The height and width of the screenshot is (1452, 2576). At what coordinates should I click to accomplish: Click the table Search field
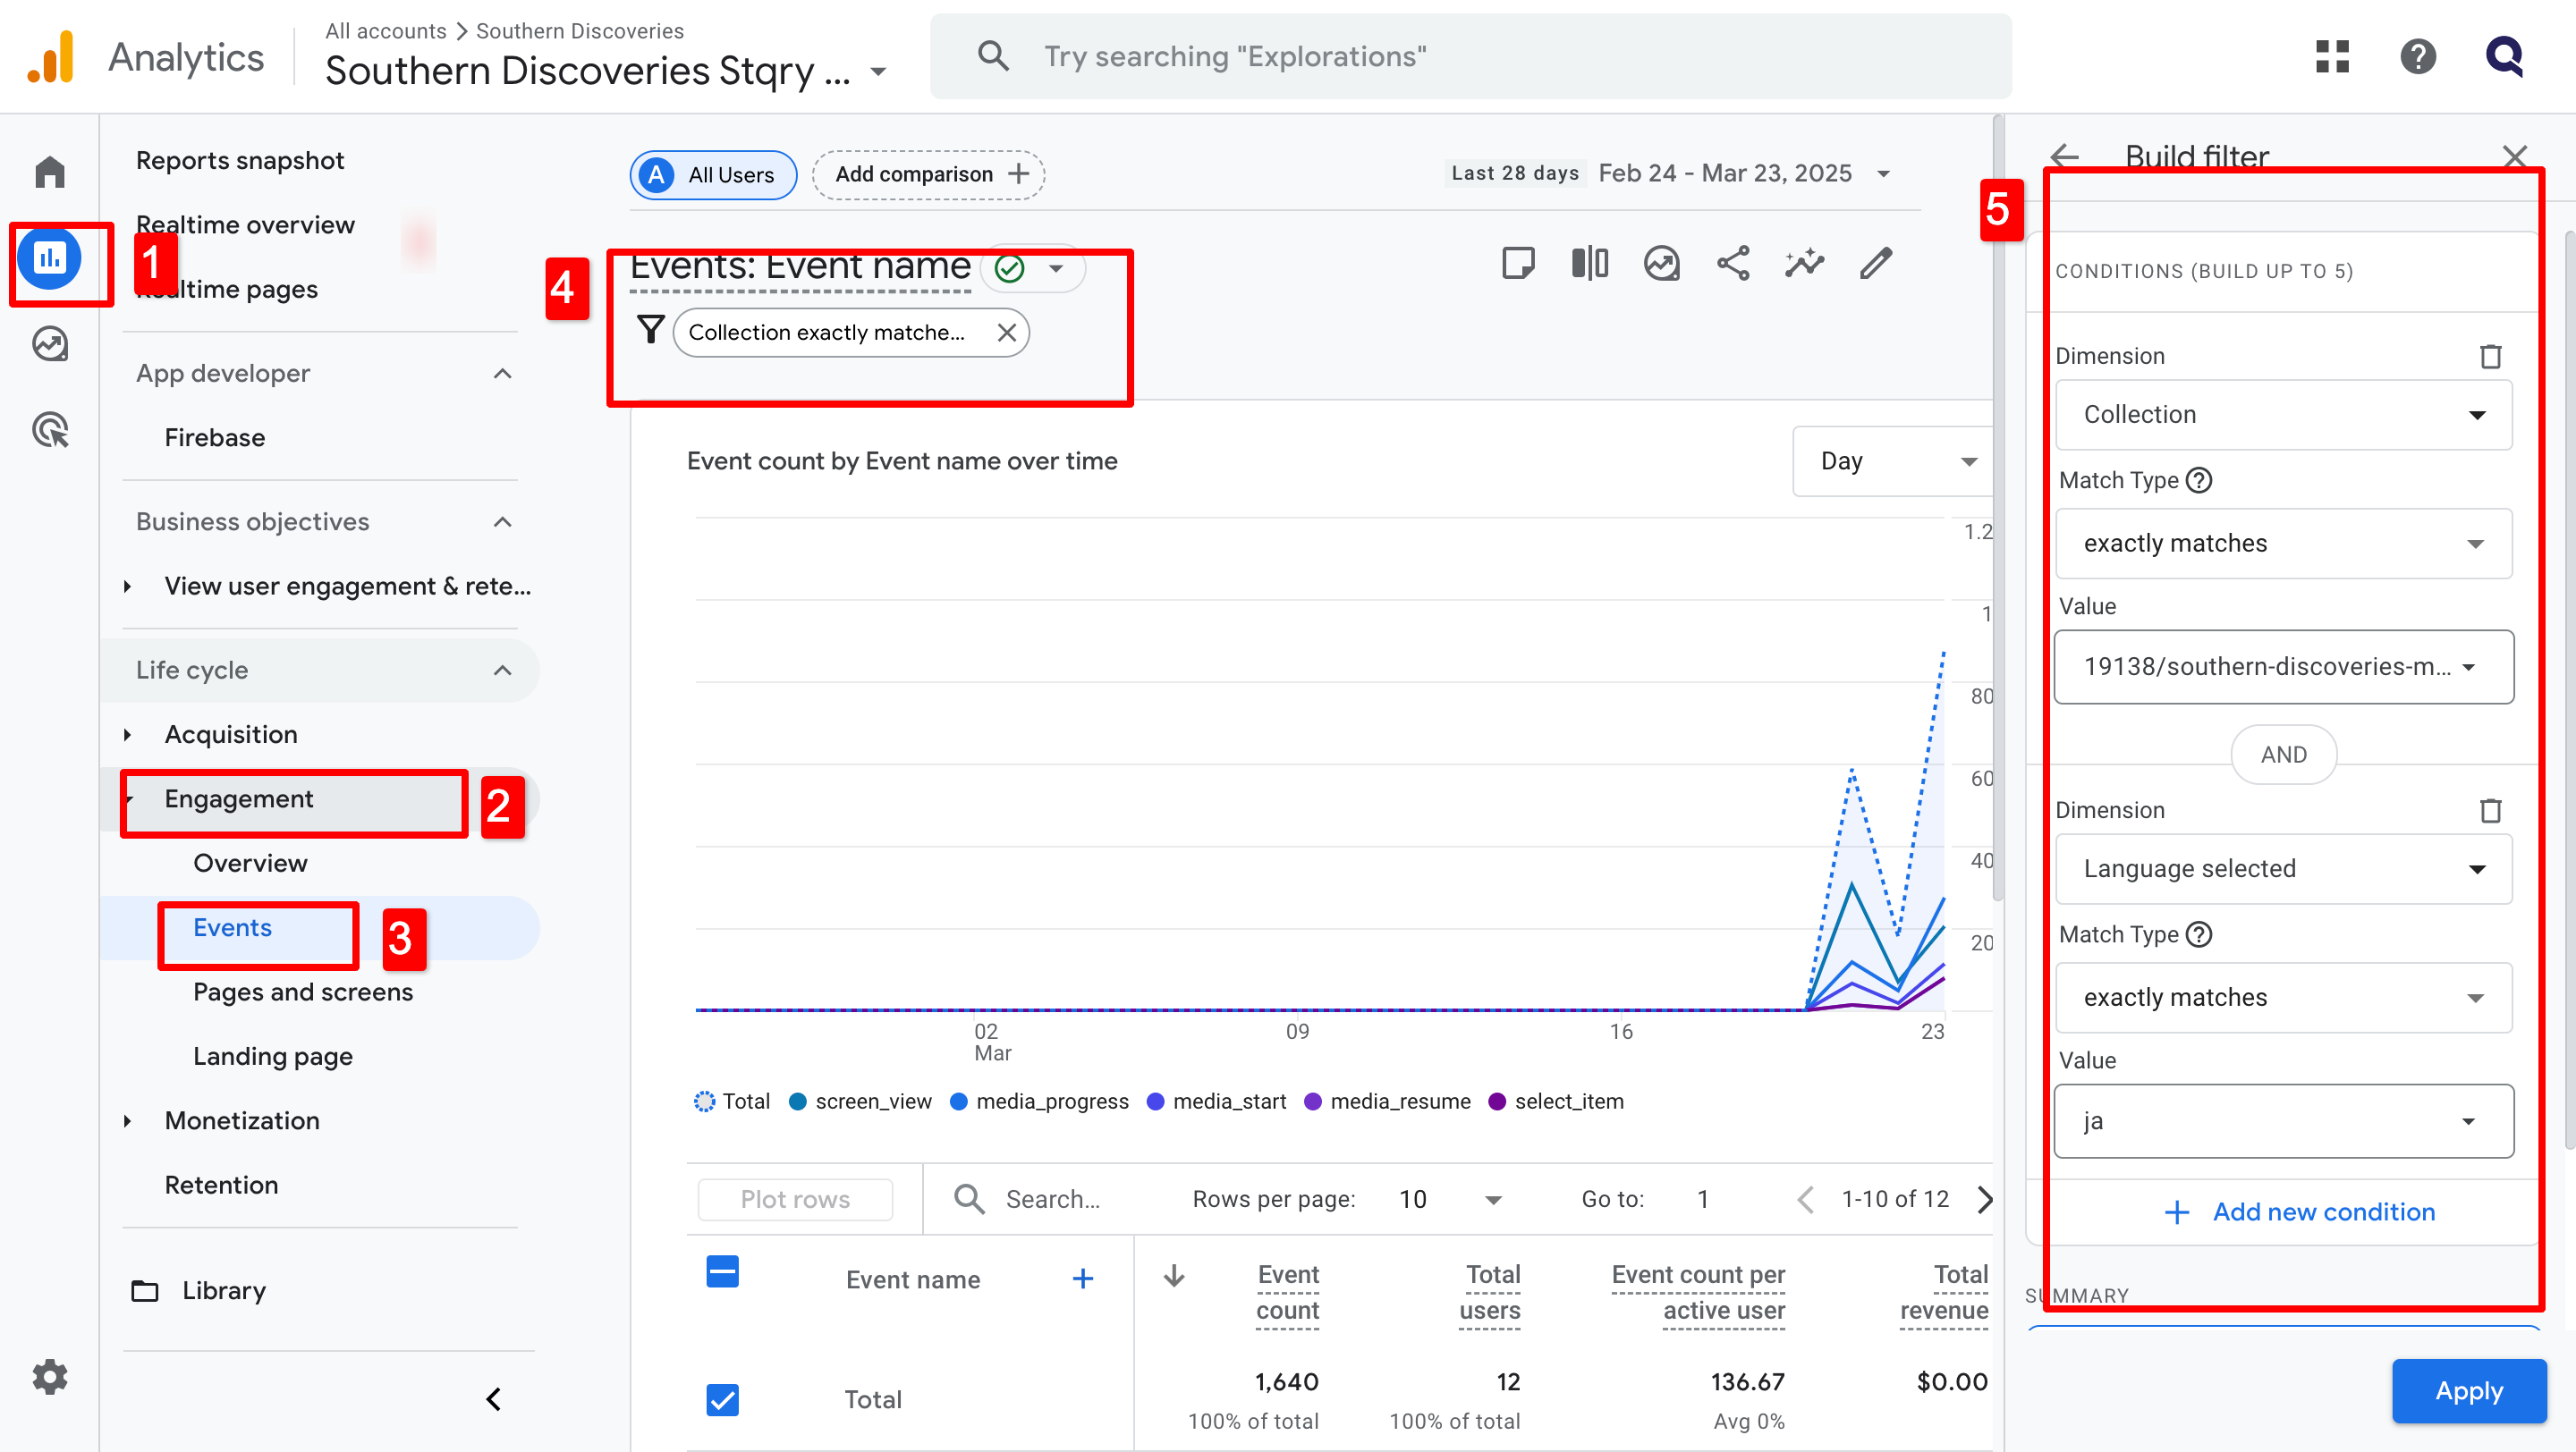point(1052,1199)
